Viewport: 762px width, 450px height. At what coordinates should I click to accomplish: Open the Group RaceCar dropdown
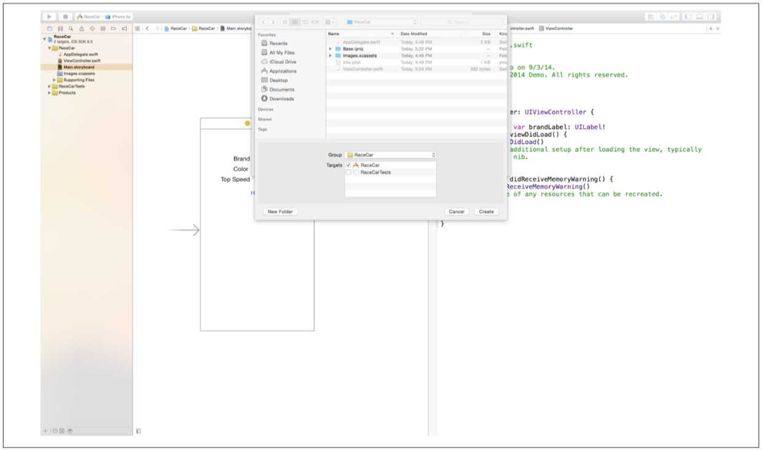point(390,155)
